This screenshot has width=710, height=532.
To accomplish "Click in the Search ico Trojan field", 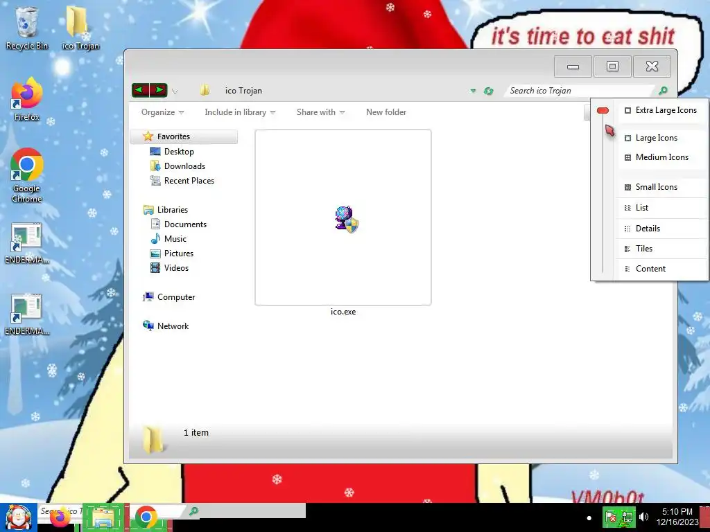I will (580, 91).
